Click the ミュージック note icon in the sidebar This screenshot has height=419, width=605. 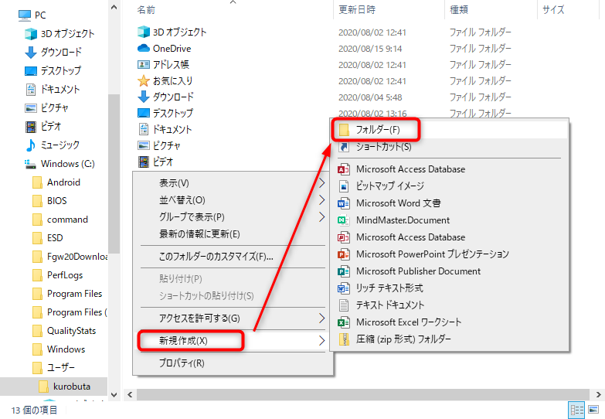pyautogui.click(x=31, y=145)
